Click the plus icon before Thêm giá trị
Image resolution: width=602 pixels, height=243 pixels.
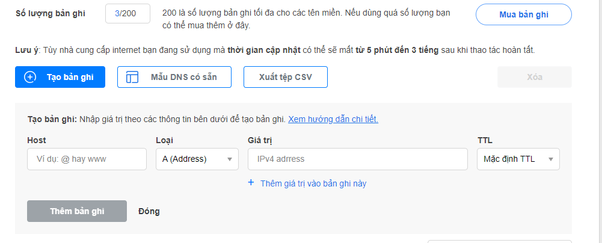point(251,183)
